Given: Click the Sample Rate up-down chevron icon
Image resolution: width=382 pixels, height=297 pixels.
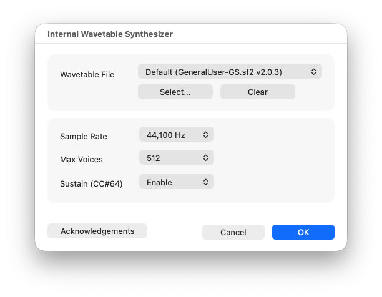Looking at the screenshot, I should [x=205, y=135].
